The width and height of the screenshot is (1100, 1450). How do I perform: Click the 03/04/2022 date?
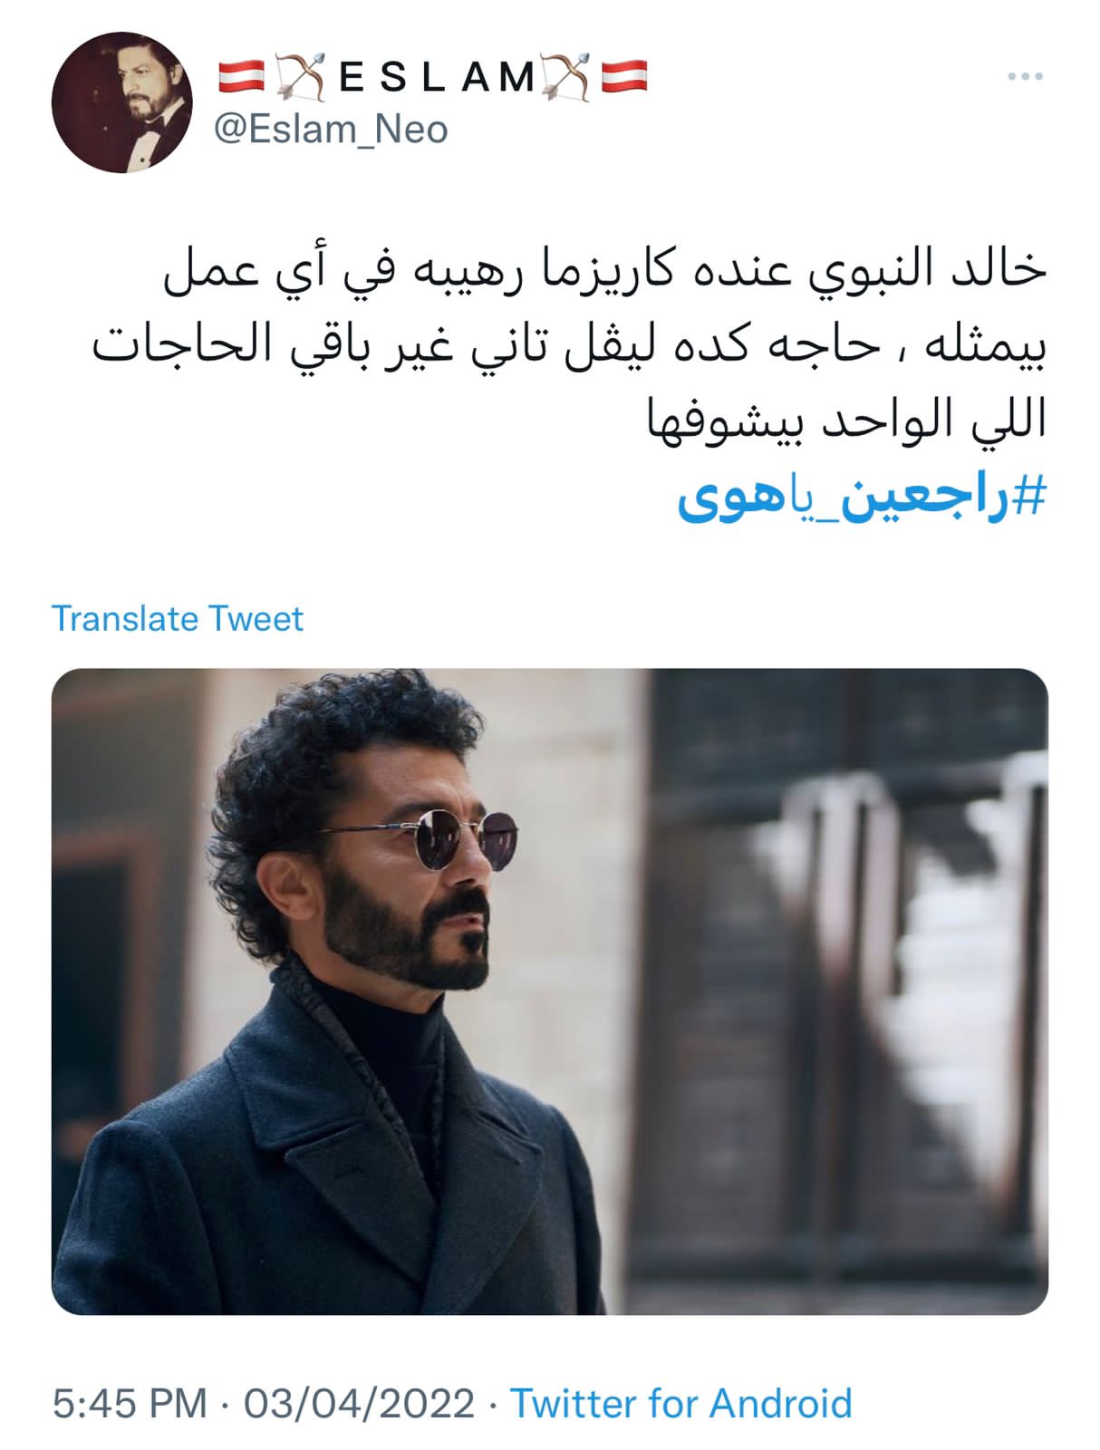point(359,1404)
